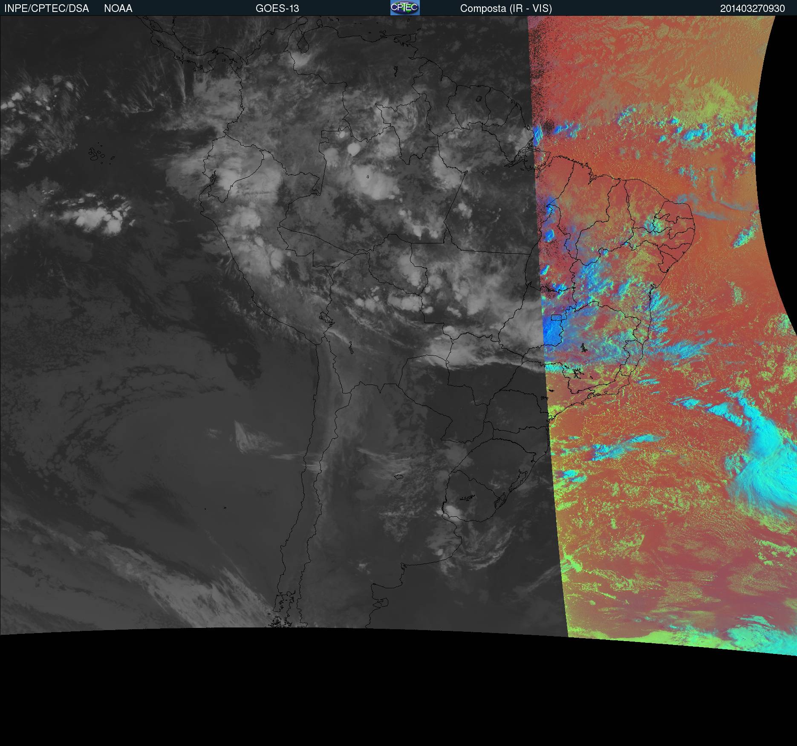
Task: Click the GOES-13 satellite label
Action: [277, 9]
